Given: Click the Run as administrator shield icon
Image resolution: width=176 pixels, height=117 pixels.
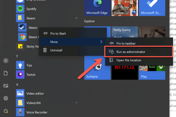Looking at the screenshot, I should pyautogui.click(x=111, y=52).
